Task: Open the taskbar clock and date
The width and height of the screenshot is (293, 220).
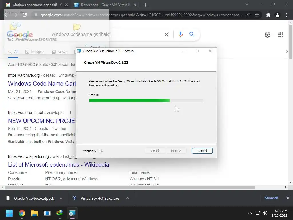Action: click(x=279, y=213)
